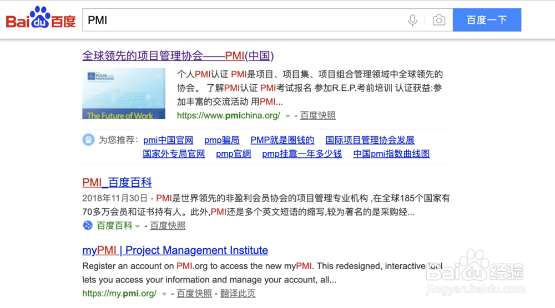Image resolution: width=555 pixels, height=308 pixels.
Task: Open 百度快照 for my.pmi.org result
Action: (194, 293)
